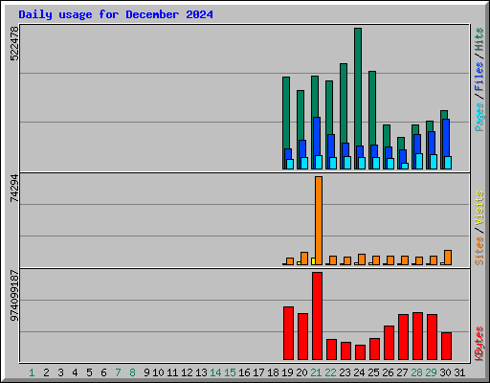Click the tall orange sites bar for day 21

(319, 220)
